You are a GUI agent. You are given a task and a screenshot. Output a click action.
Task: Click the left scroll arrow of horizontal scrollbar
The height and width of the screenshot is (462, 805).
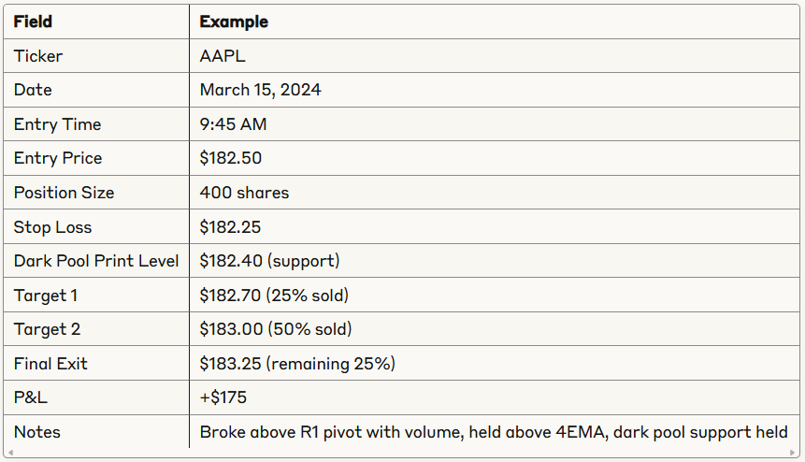9,453
